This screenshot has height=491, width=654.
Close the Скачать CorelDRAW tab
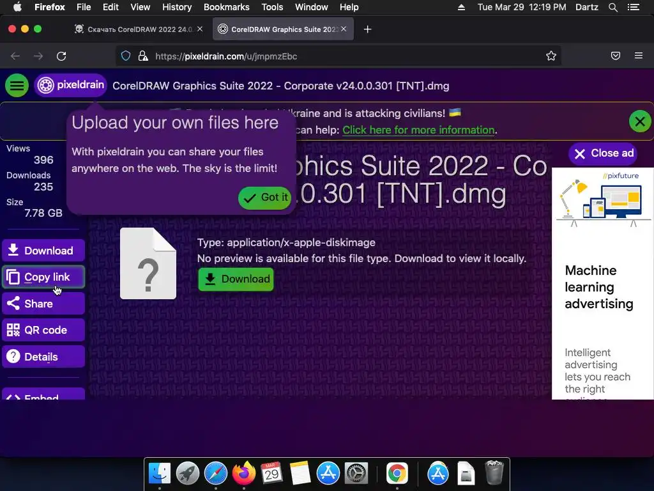coord(200,29)
